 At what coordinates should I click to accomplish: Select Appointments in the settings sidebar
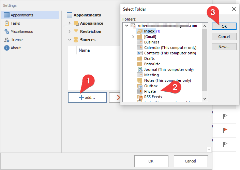[x=30, y=15]
